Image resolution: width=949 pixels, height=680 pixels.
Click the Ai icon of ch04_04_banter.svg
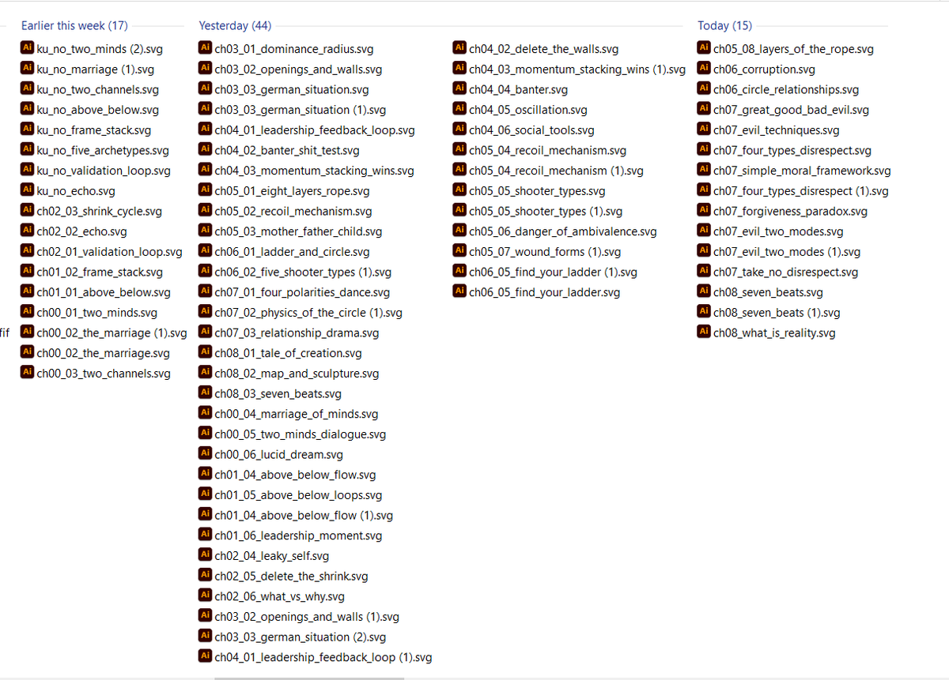[x=459, y=89]
